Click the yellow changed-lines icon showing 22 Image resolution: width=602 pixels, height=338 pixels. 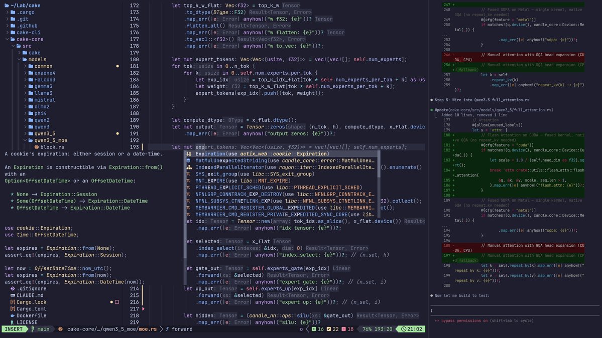329,329
